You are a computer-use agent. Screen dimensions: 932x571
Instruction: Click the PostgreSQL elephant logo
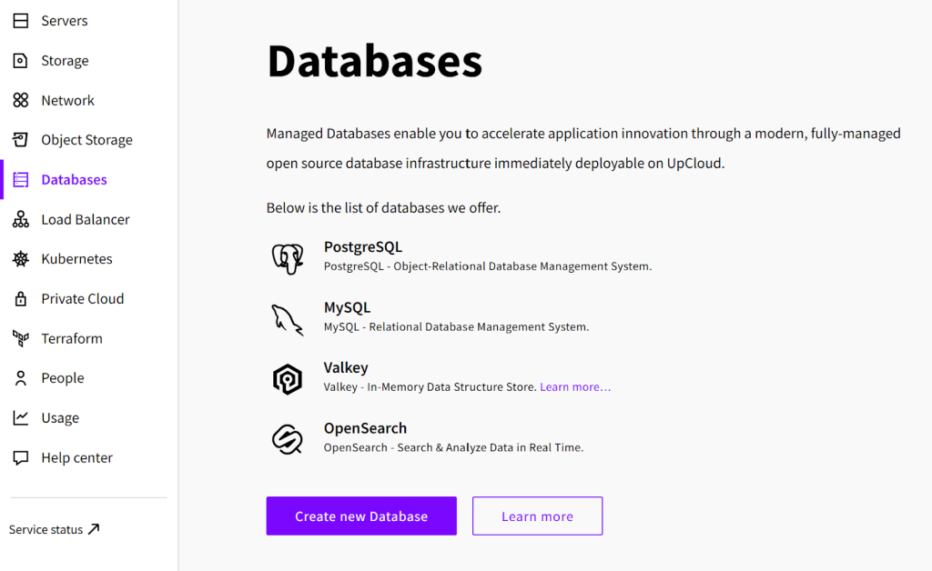pyautogui.click(x=288, y=257)
